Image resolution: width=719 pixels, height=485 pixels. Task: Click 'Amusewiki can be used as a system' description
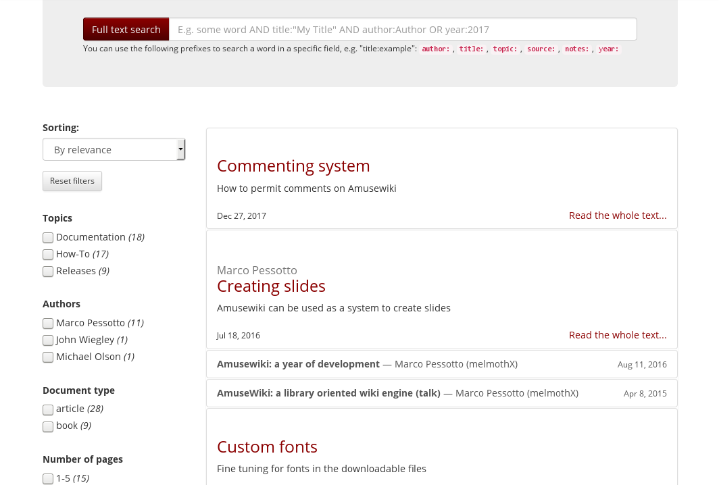pyautogui.click(x=333, y=308)
